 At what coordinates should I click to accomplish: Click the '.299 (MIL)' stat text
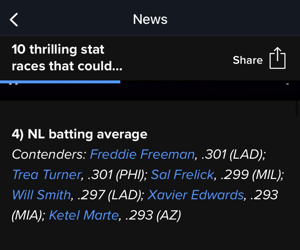252,174
